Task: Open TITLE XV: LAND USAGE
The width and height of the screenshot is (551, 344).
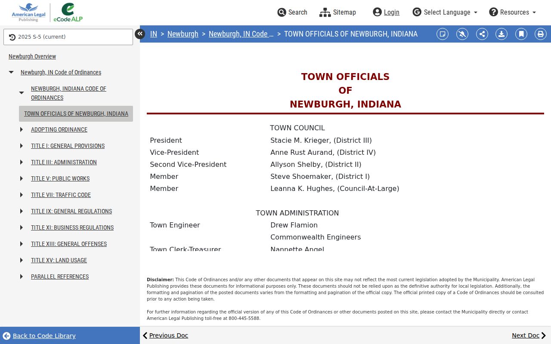Action: click(x=59, y=260)
